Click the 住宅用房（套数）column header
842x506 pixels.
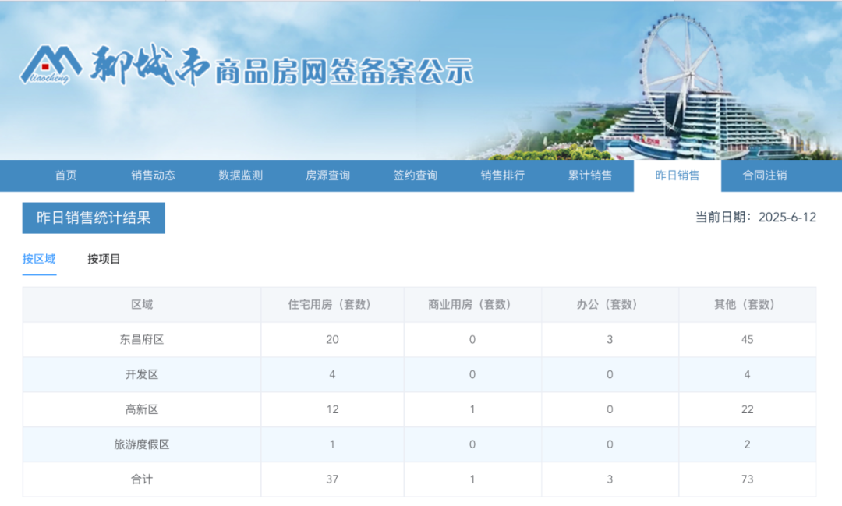coord(332,305)
